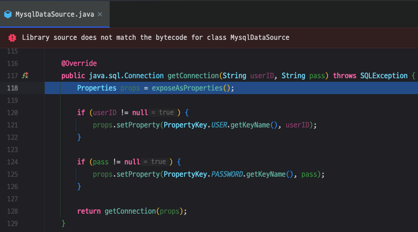
Task: Select the MysqlDataSource.java editor tab
Action: pos(55,14)
